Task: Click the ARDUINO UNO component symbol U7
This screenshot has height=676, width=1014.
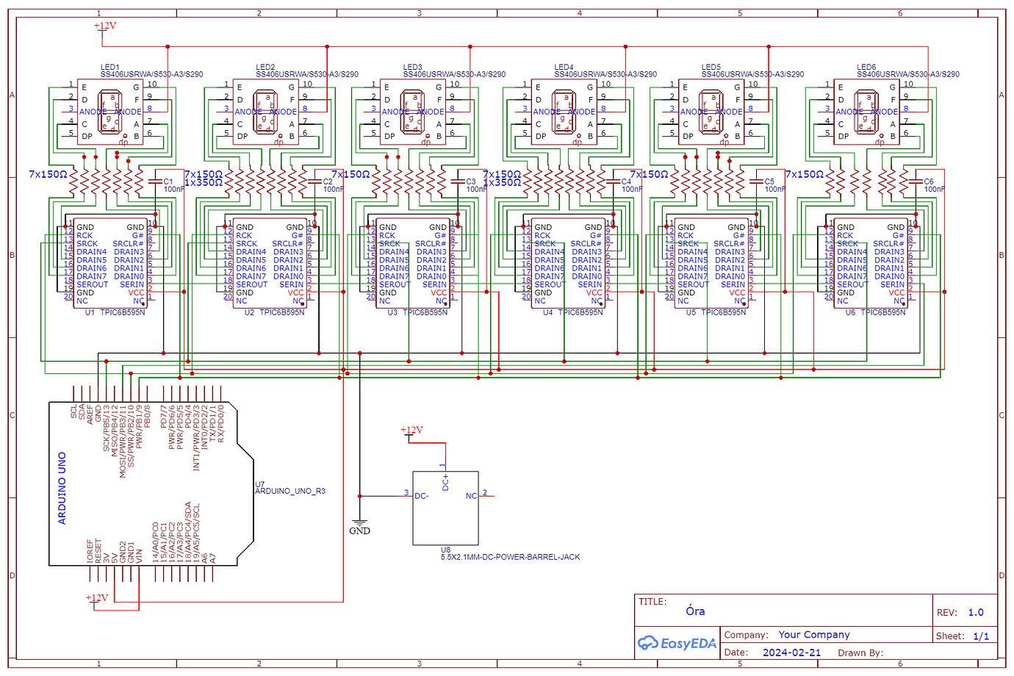Action: 143,485
